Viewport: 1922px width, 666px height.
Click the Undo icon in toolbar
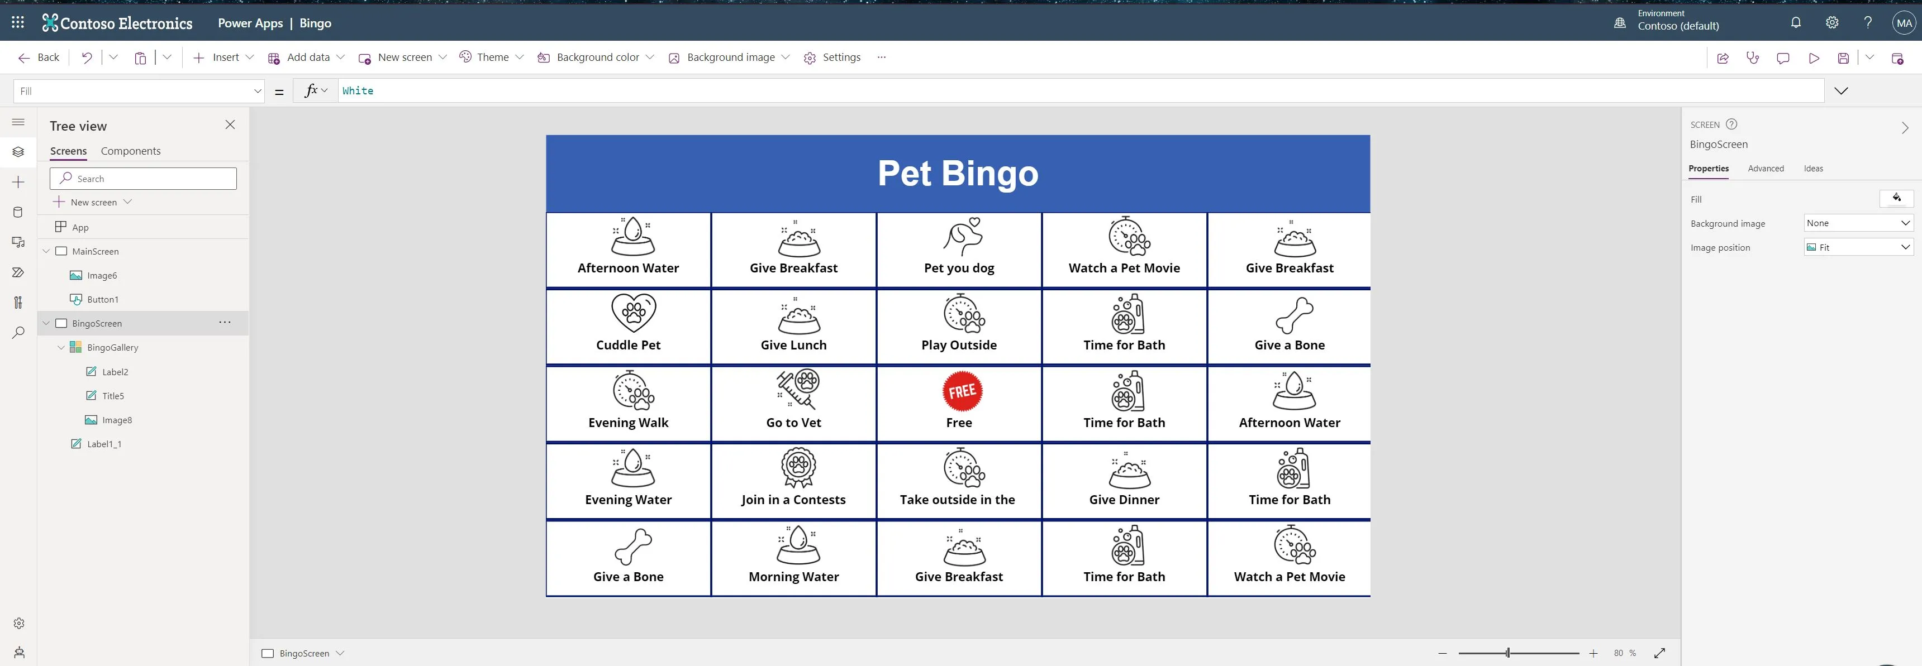coord(87,58)
